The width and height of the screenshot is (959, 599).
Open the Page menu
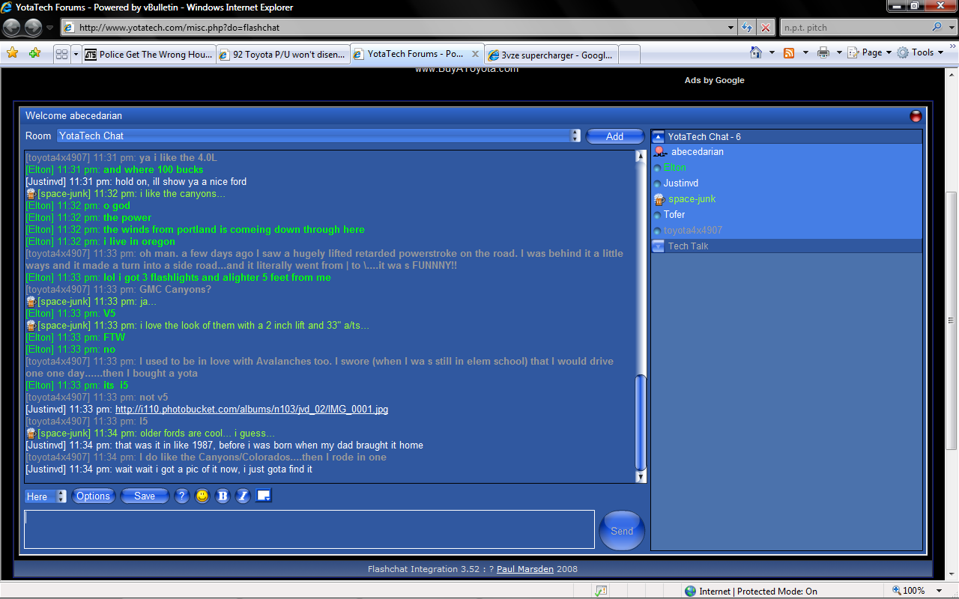click(x=870, y=52)
